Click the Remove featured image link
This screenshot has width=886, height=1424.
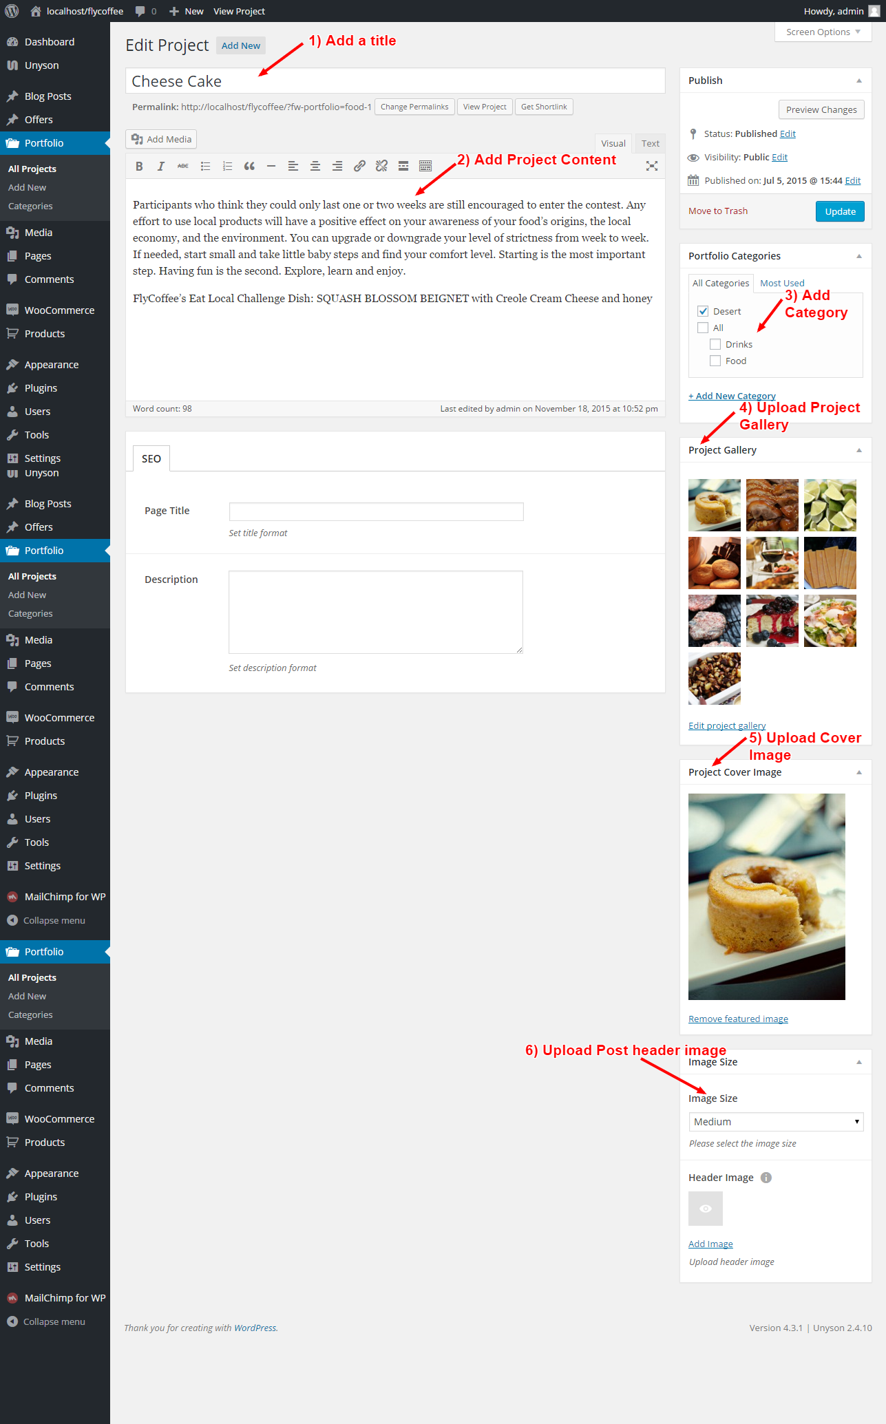click(738, 1019)
